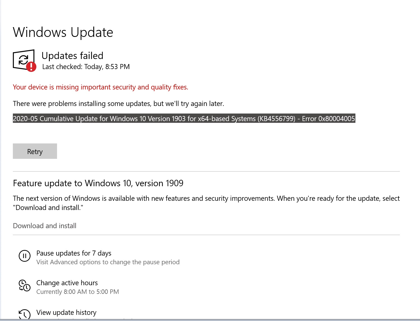Viewport: 420px width, 321px height.
Task: Click the Retry button
Action: click(x=35, y=151)
